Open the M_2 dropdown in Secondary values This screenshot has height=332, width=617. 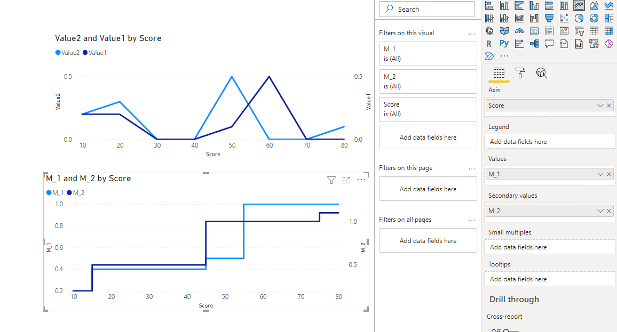(600, 211)
